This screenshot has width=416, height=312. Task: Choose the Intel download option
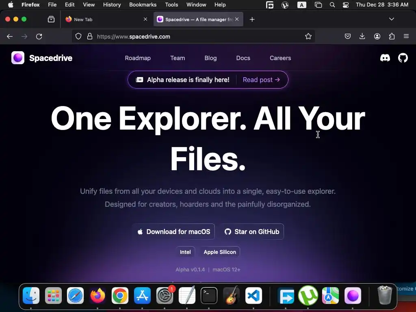pyautogui.click(x=185, y=252)
